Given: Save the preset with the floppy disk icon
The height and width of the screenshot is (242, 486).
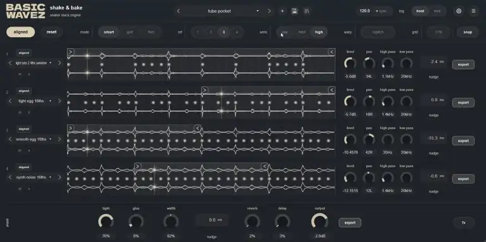Looking at the screenshot, I should point(294,11).
